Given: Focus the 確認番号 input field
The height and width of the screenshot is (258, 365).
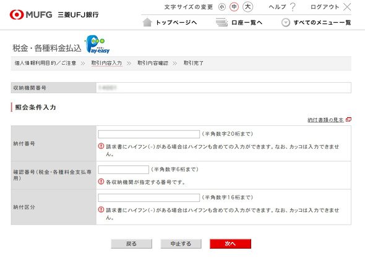Looking at the screenshot, I should [123, 170].
